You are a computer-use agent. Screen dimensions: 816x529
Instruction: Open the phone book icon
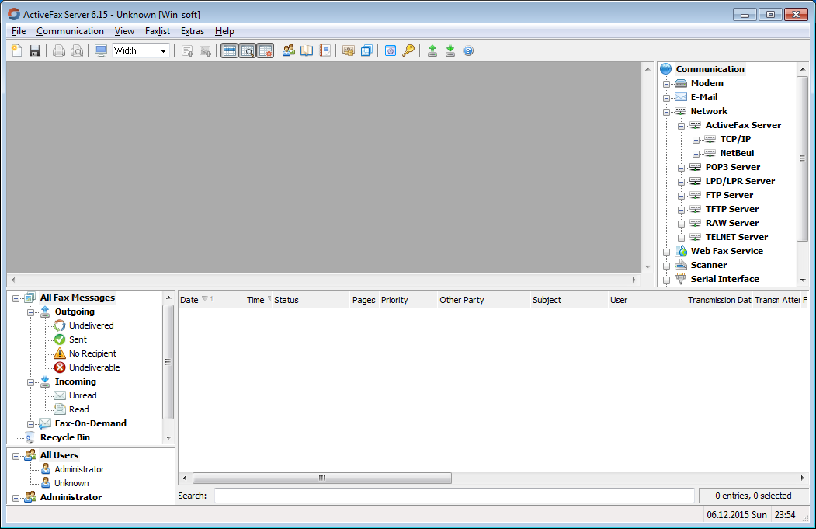point(307,50)
